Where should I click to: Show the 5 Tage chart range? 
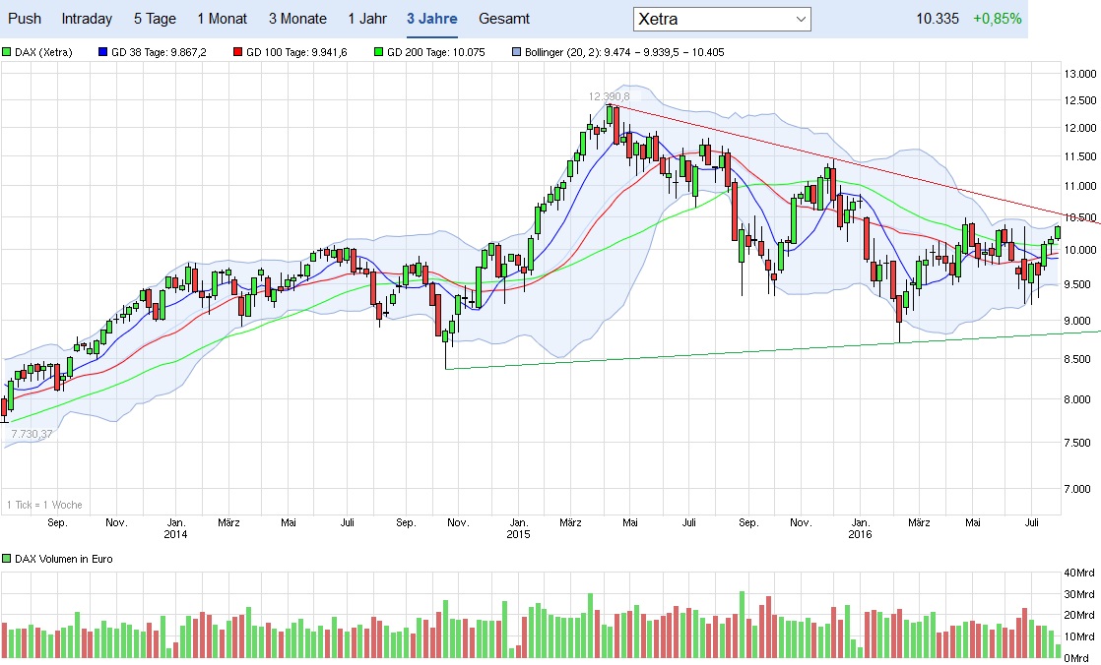coord(155,19)
